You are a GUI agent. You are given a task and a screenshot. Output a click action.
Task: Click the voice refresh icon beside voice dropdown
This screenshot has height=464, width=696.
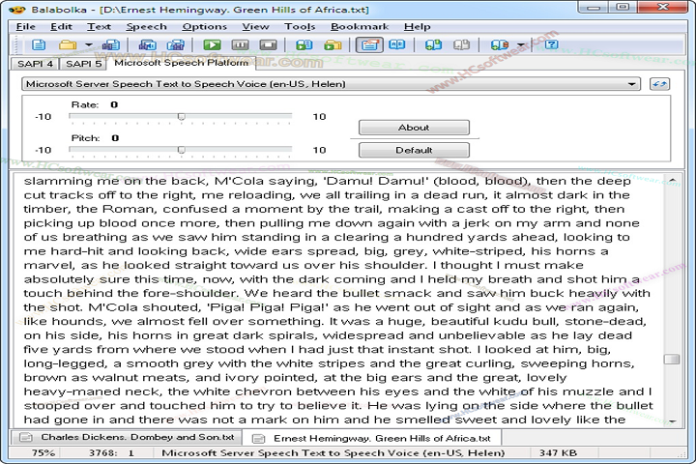(x=659, y=84)
